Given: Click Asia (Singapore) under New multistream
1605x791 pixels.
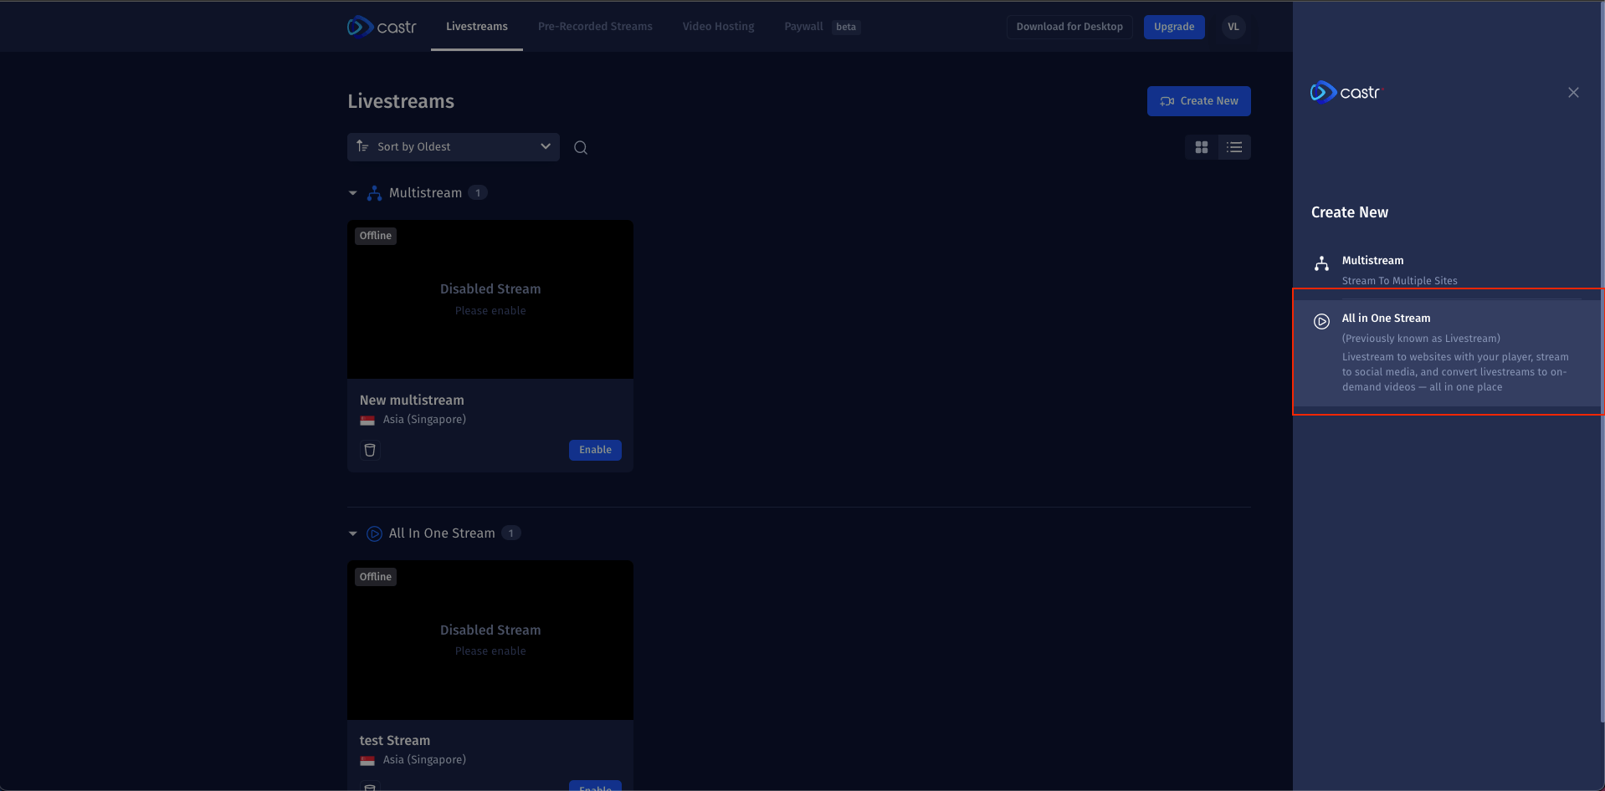Looking at the screenshot, I should point(424,420).
